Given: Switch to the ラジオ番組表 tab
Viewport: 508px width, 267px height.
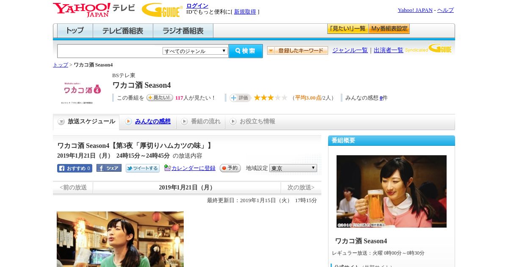Looking at the screenshot, I should coord(183,31).
